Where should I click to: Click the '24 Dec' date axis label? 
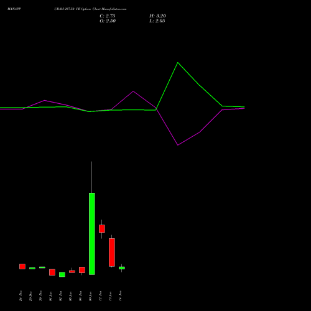[21, 296]
